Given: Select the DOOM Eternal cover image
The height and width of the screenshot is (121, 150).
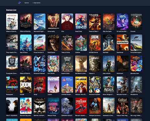Looking at the screenshot, I should [95, 43].
